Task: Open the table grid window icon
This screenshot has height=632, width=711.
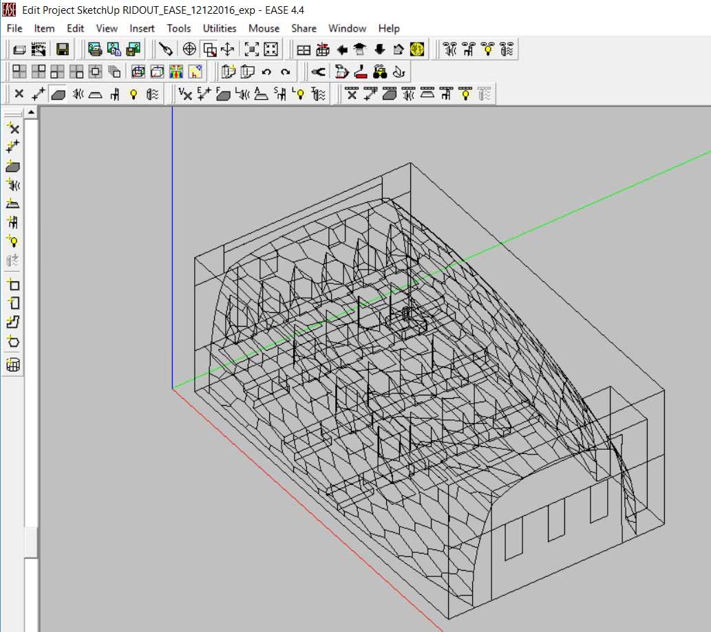Action: 304,49
